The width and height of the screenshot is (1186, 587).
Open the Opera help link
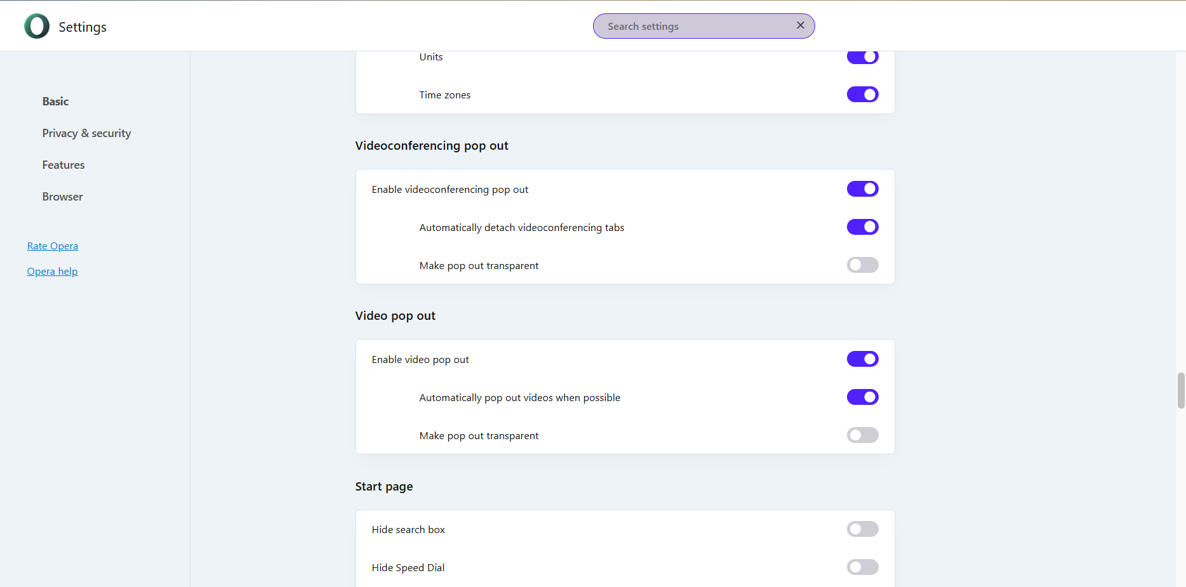click(52, 272)
